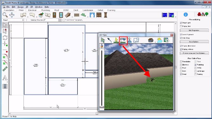Switch to the Roof tab
The height and width of the screenshot is (119, 212).
point(57,10)
